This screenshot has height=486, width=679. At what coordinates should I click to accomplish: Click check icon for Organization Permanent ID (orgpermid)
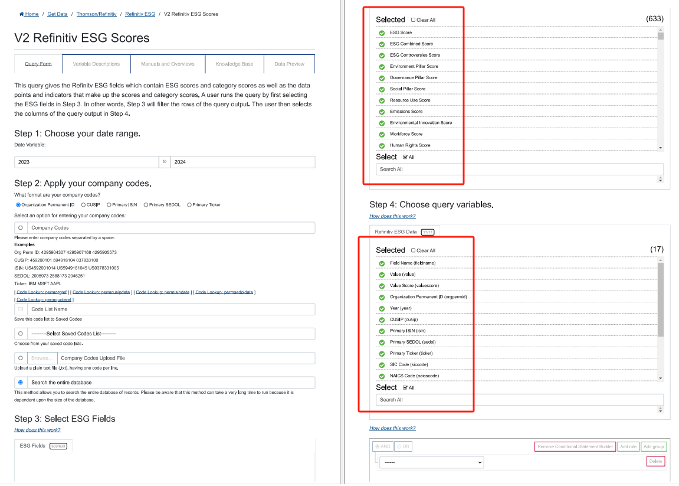click(x=382, y=298)
